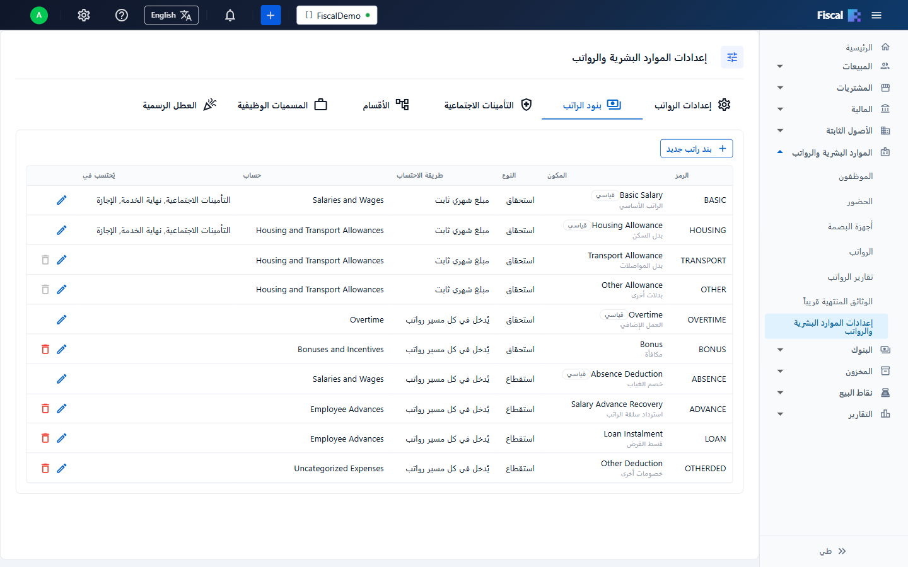
Task: Open الحضور sidebar item
Action: tap(860, 202)
